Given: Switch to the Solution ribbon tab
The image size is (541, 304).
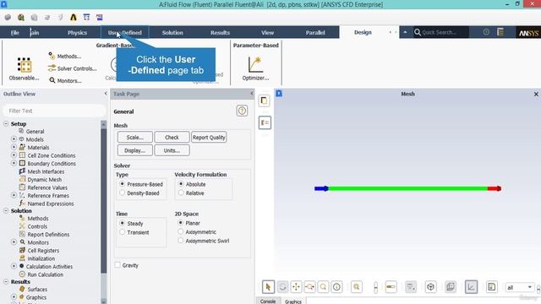Looking at the screenshot, I should point(172,33).
